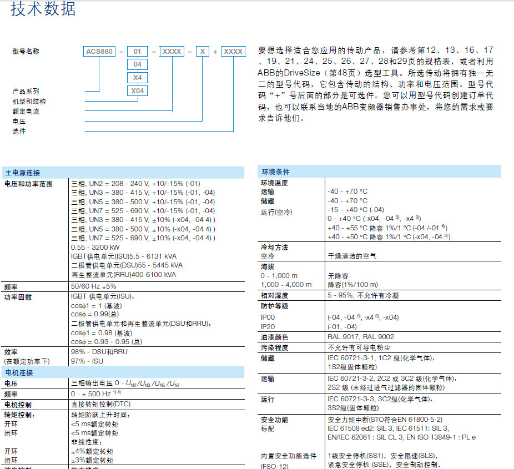Click the X4 structure code box
This screenshot has height=469, width=514.
[137, 78]
